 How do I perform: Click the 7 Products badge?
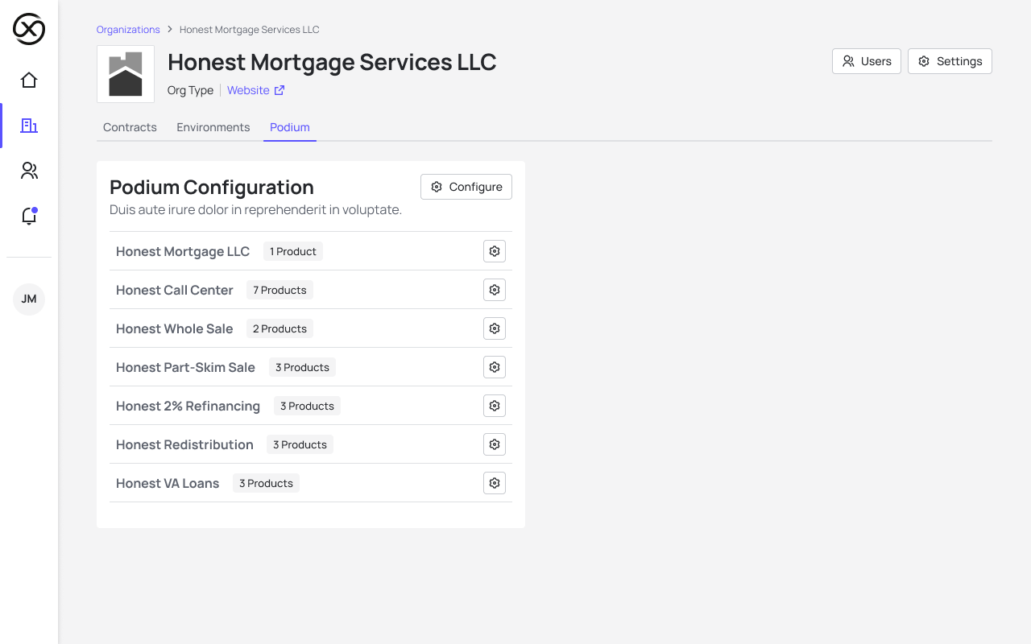(x=279, y=290)
